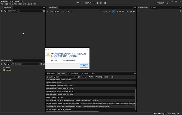This screenshot has height=115, width=182.
Task: Open hierarchy panel hamburger menu
Action: pyautogui.click(x=44, y=8)
